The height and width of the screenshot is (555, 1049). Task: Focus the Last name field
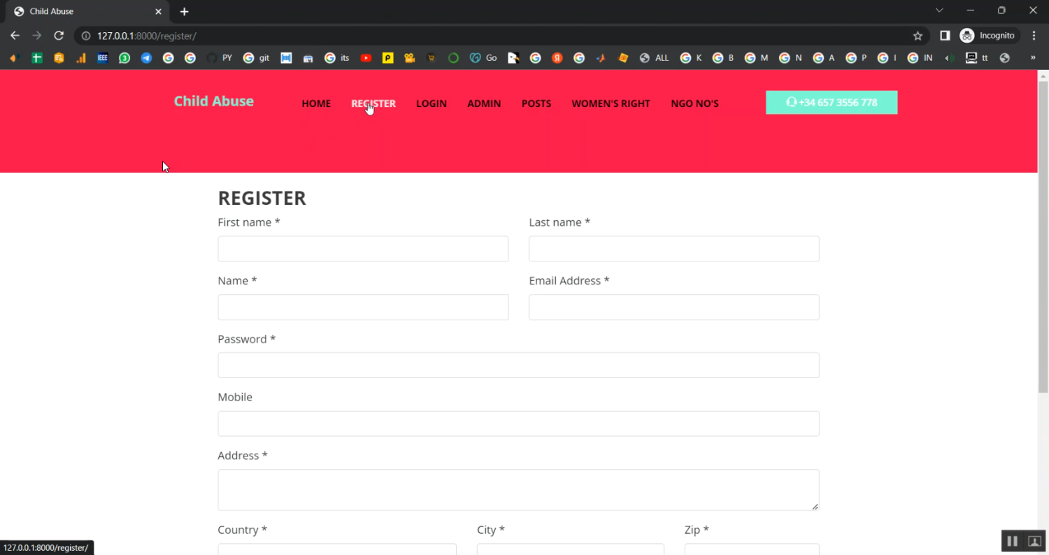(x=674, y=249)
